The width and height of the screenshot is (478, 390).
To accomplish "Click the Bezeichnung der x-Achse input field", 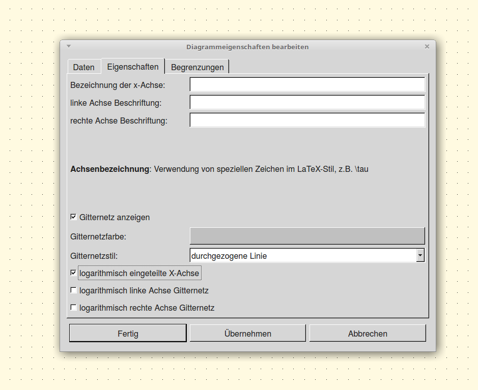I will coord(307,84).
